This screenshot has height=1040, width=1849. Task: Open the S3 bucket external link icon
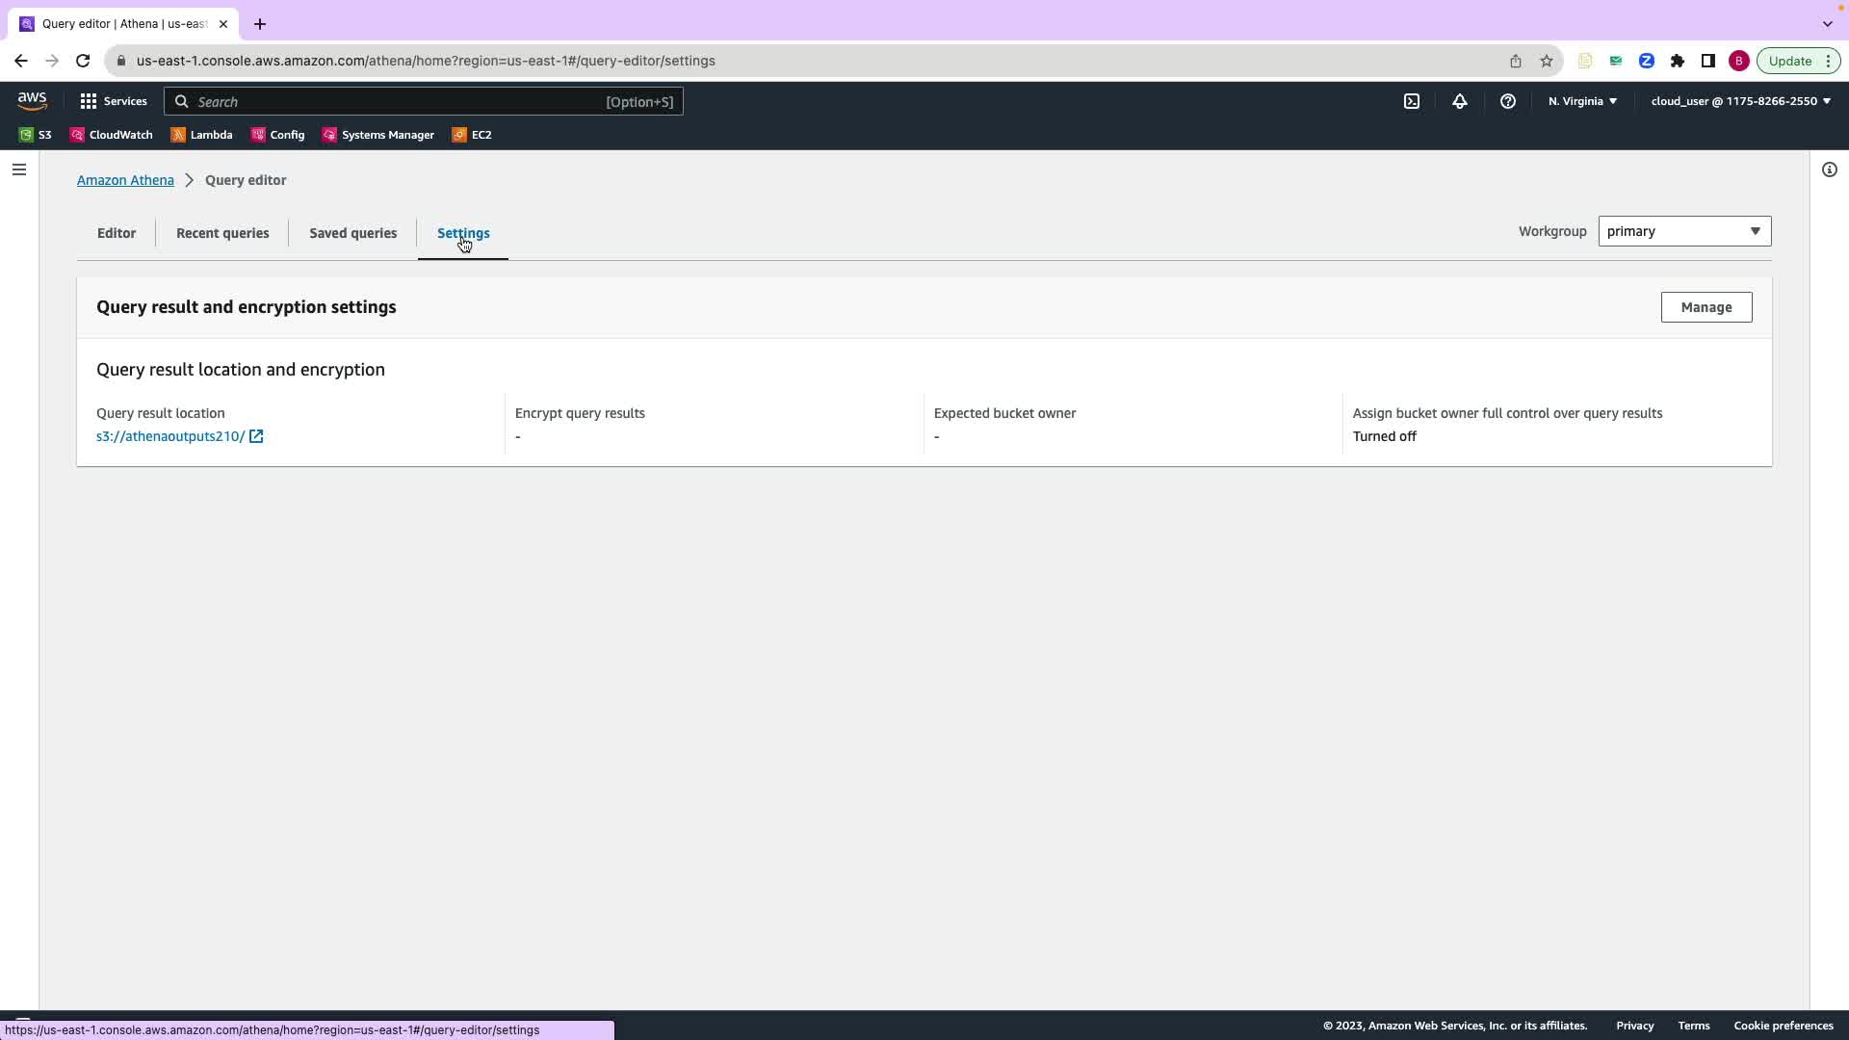pyautogui.click(x=256, y=436)
